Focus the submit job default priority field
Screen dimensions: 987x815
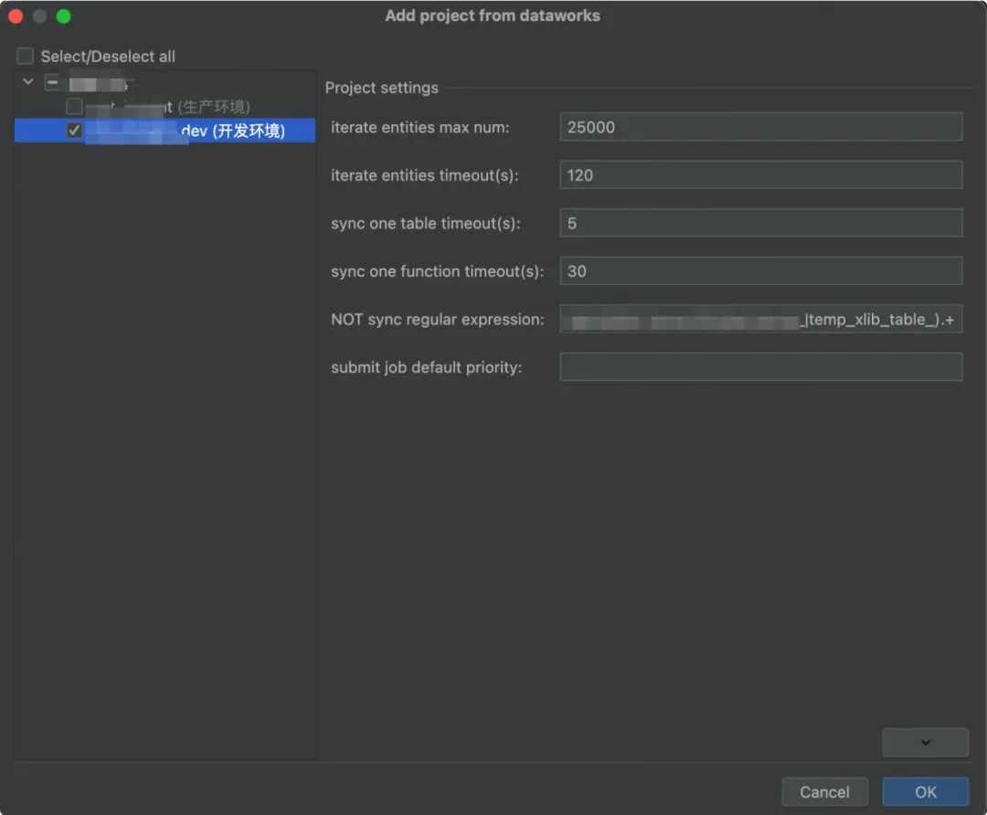[760, 367]
